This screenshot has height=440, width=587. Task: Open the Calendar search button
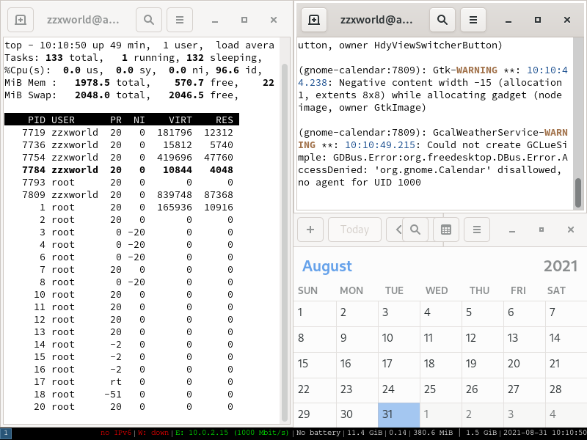[415, 230]
